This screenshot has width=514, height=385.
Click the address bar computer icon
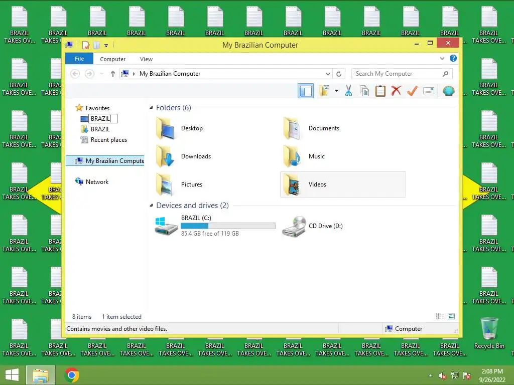point(125,73)
